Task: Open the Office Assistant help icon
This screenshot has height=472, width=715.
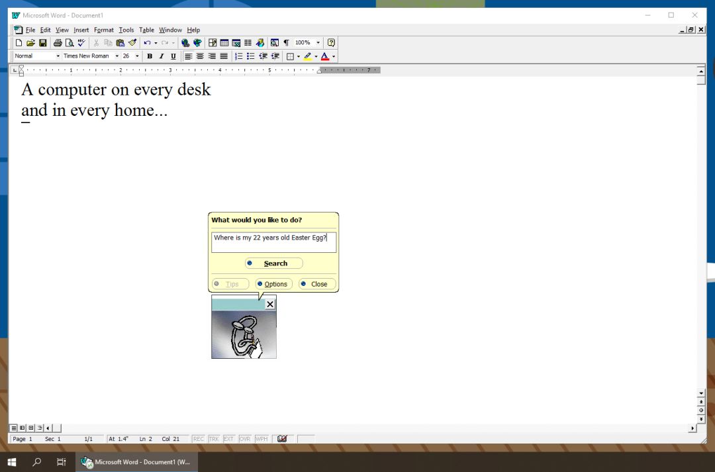Action: (331, 43)
